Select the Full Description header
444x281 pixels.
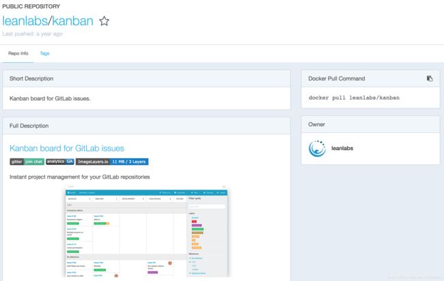point(29,125)
